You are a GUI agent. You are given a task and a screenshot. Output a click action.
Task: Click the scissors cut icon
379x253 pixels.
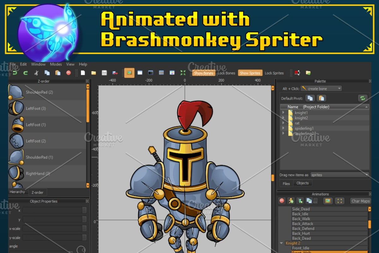click(x=36, y=73)
